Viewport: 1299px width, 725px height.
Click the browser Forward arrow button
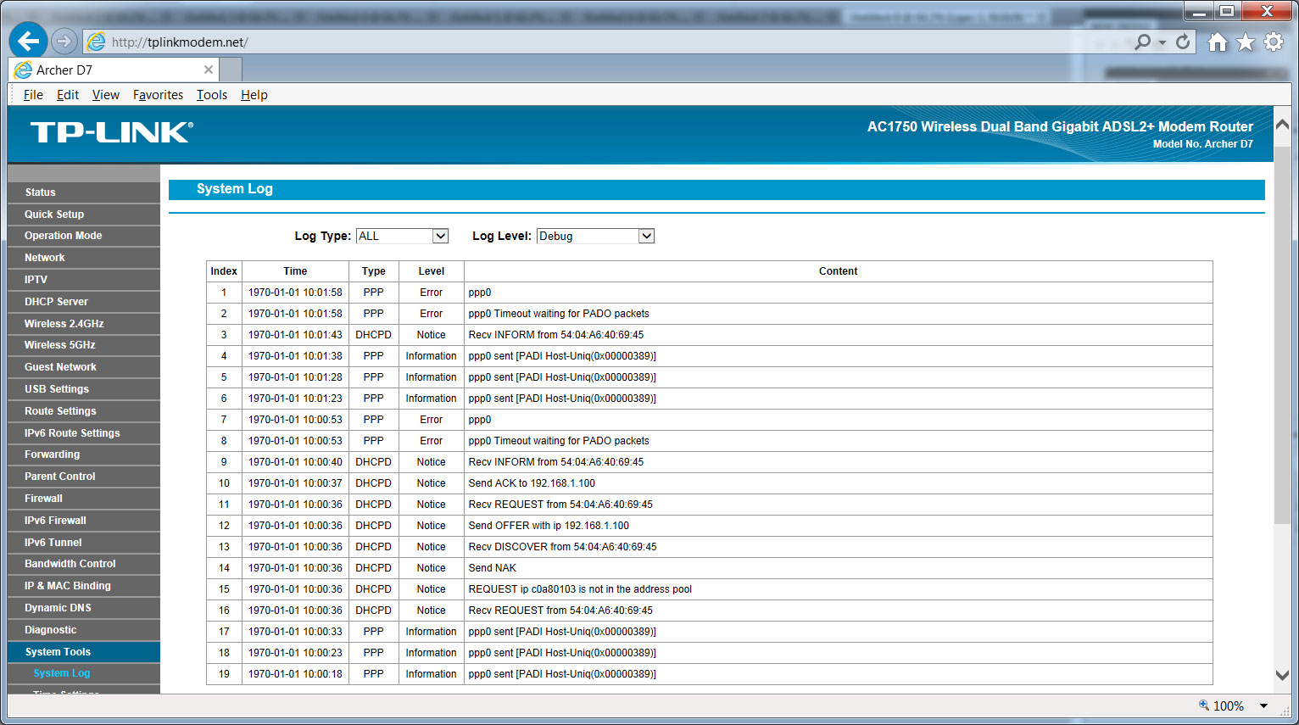64,41
